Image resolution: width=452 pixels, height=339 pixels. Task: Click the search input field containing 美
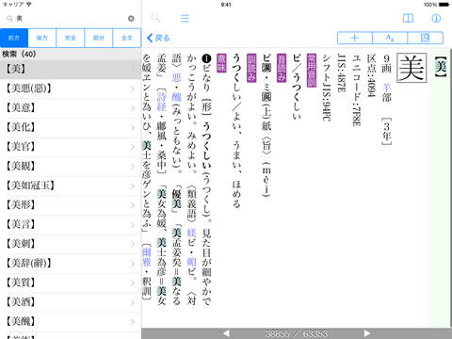71,19
